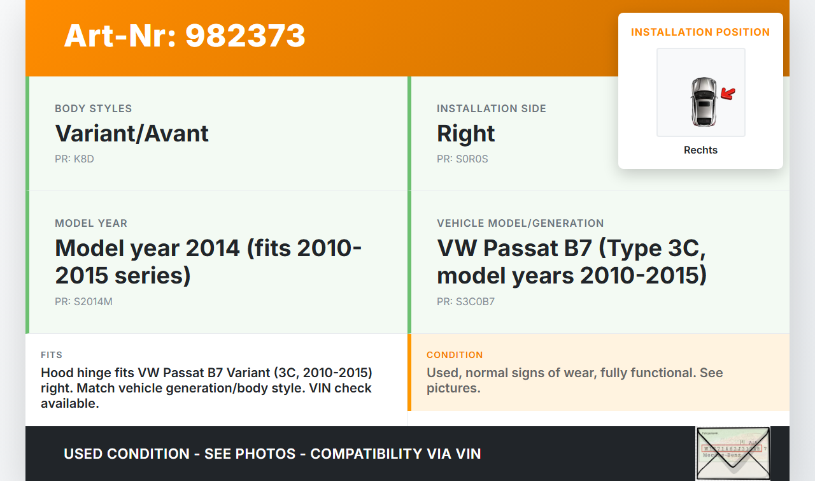Click the car installation position image
The width and height of the screenshot is (815, 481).
(x=701, y=92)
